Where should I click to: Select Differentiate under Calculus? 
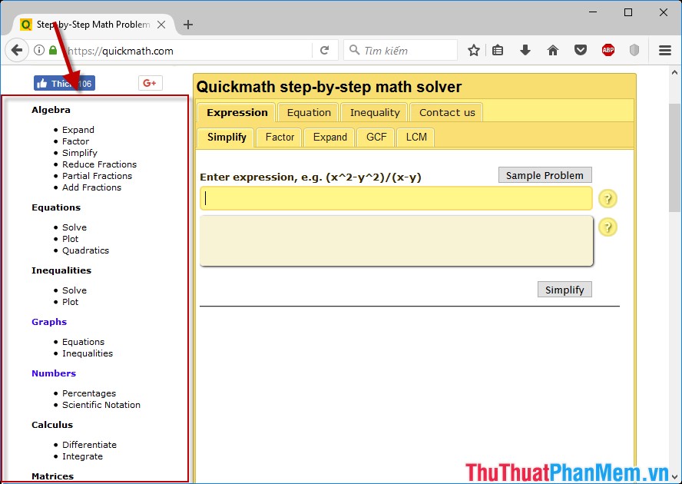pyautogui.click(x=89, y=444)
